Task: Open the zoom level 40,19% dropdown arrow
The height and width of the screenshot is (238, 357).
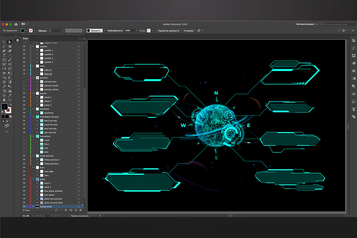Action: click(x=33, y=216)
